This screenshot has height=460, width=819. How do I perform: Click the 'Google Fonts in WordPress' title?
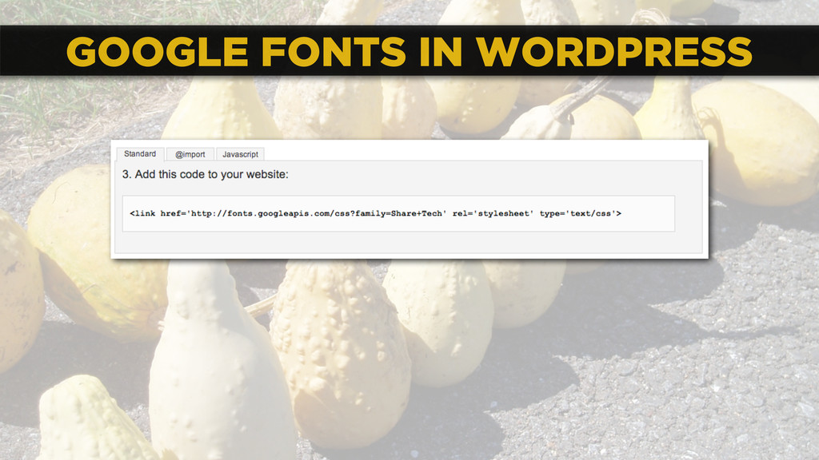(x=409, y=52)
